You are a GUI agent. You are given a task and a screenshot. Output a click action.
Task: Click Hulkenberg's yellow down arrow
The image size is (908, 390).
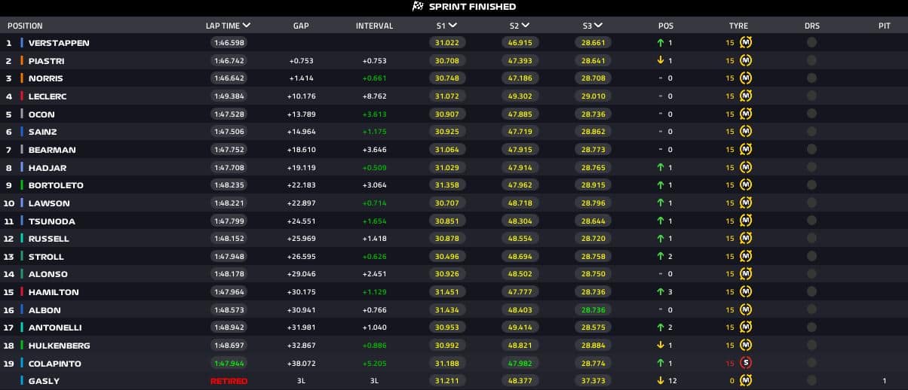click(x=661, y=346)
